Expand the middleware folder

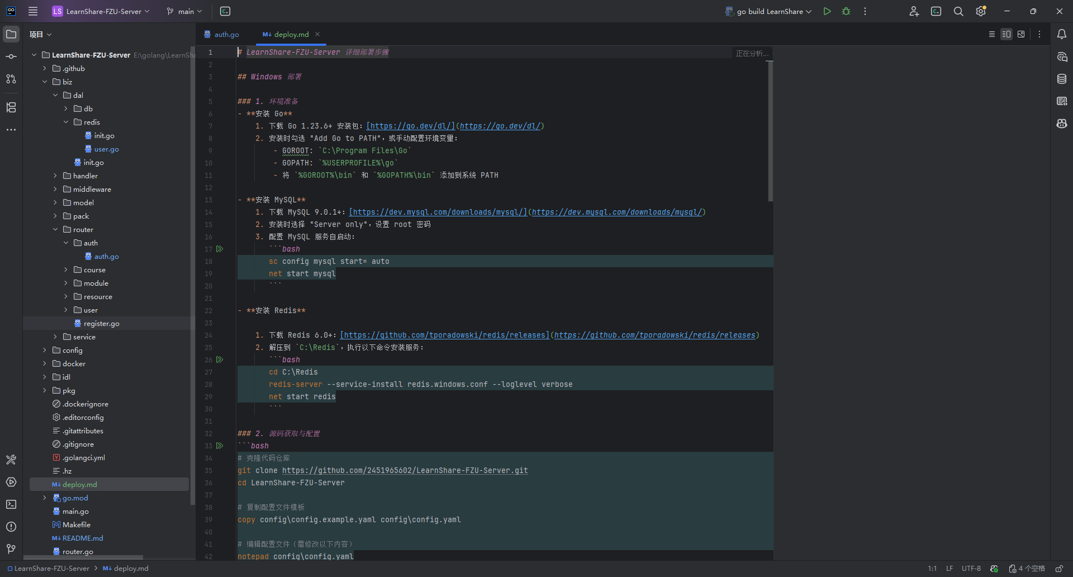[55, 189]
